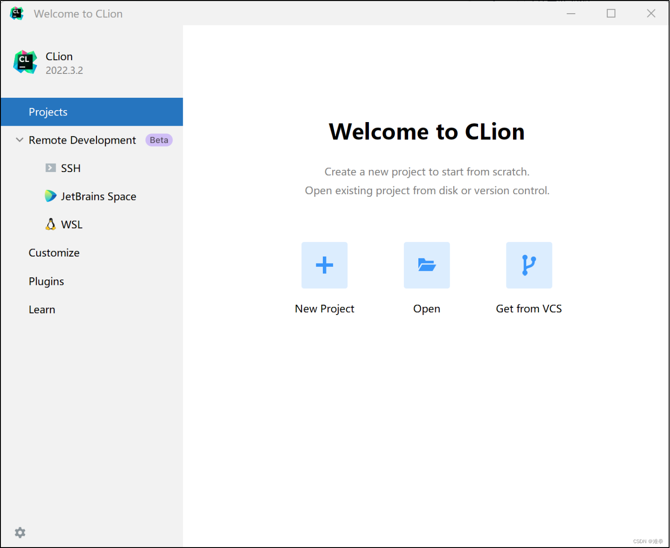
Task: Switch to the Learn tab
Action: 92,310
